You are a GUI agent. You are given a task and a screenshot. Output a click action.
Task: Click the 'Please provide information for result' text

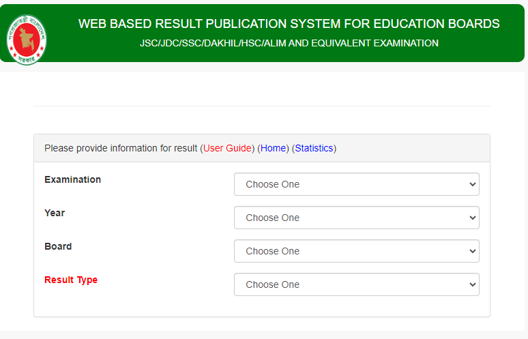(121, 148)
